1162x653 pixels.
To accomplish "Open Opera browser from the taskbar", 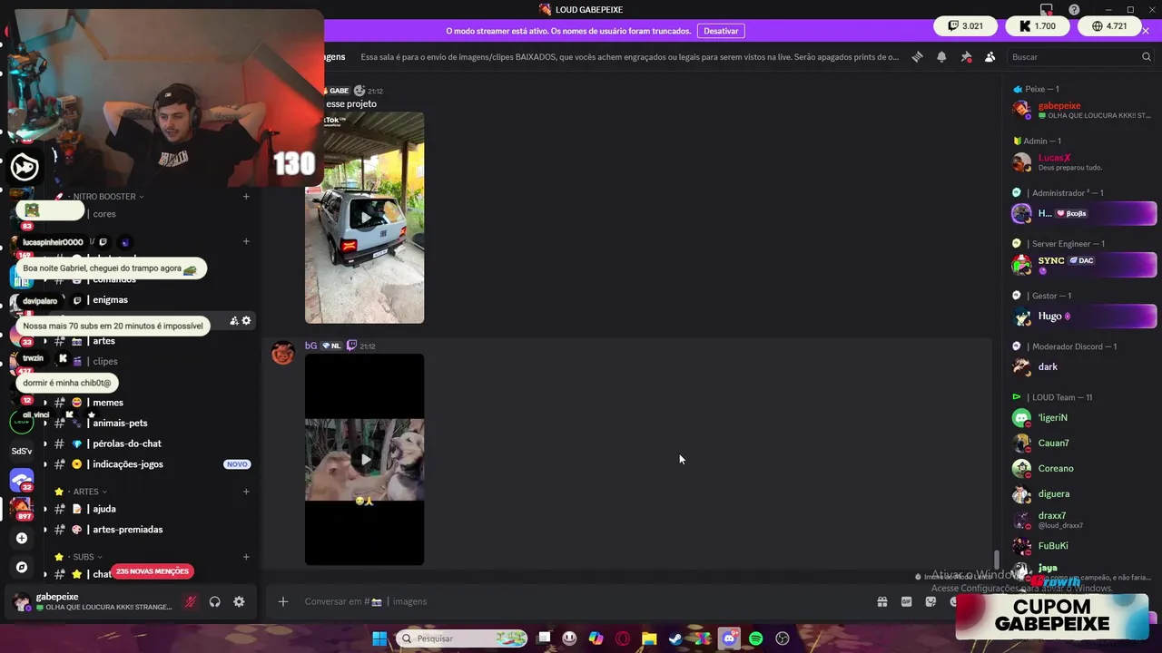I will click(x=623, y=638).
